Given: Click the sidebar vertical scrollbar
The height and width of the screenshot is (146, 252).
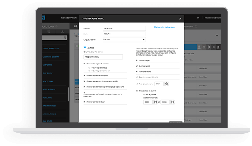Looking at the screenshot, I should (x=69, y=94).
